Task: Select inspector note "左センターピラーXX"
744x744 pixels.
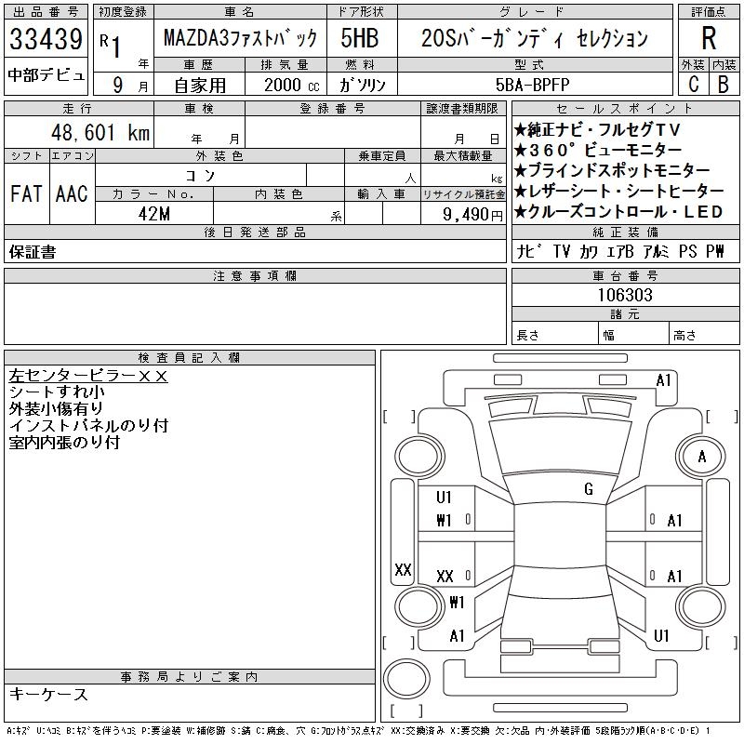Action: (x=88, y=376)
